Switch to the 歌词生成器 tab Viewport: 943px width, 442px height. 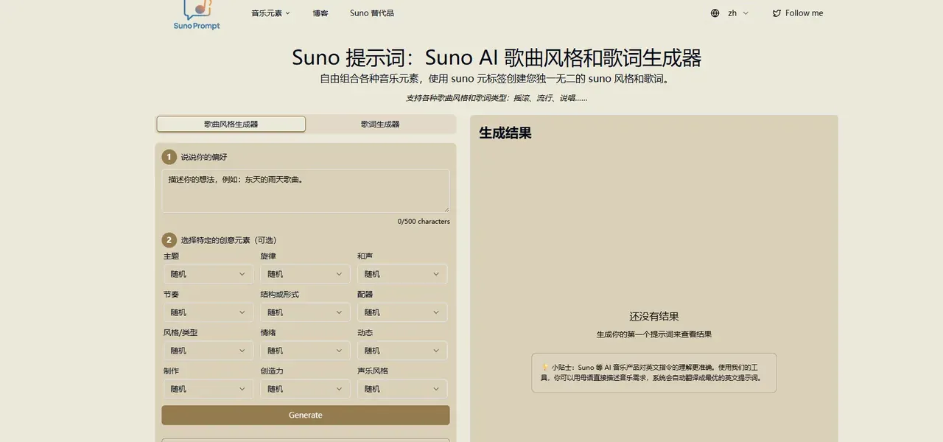click(380, 124)
